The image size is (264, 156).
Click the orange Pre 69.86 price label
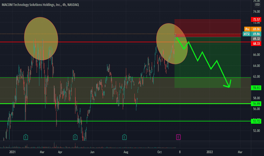click(253, 29)
